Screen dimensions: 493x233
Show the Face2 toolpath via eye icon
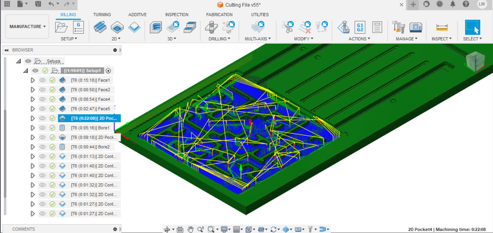click(x=42, y=90)
